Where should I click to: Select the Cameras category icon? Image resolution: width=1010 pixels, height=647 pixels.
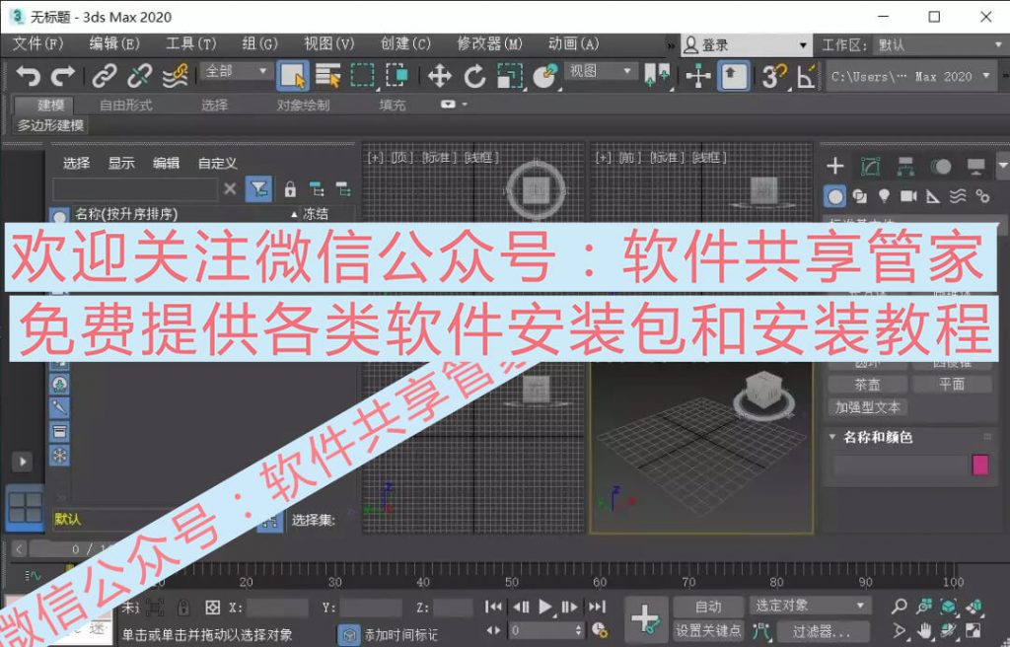908,196
